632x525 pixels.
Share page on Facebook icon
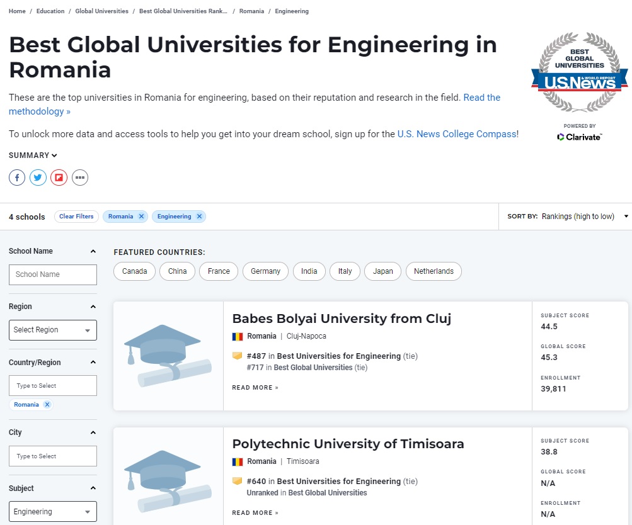coord(17,178)
